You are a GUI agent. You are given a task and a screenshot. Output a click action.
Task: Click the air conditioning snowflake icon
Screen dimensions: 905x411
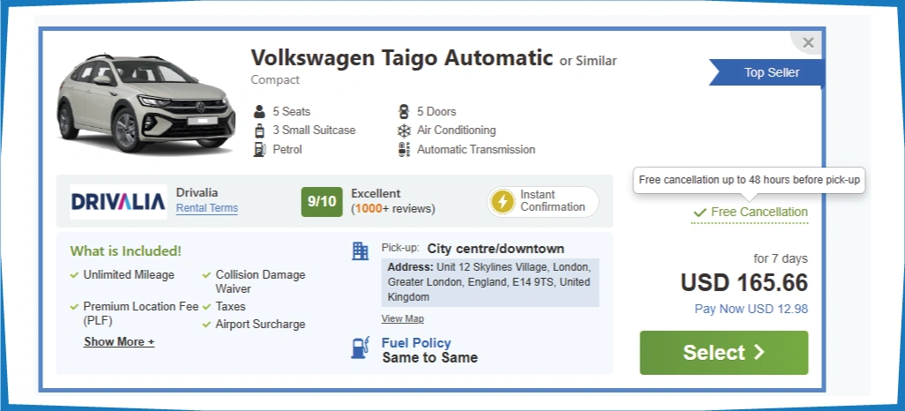pyautogui.click(x=404, y=131)
